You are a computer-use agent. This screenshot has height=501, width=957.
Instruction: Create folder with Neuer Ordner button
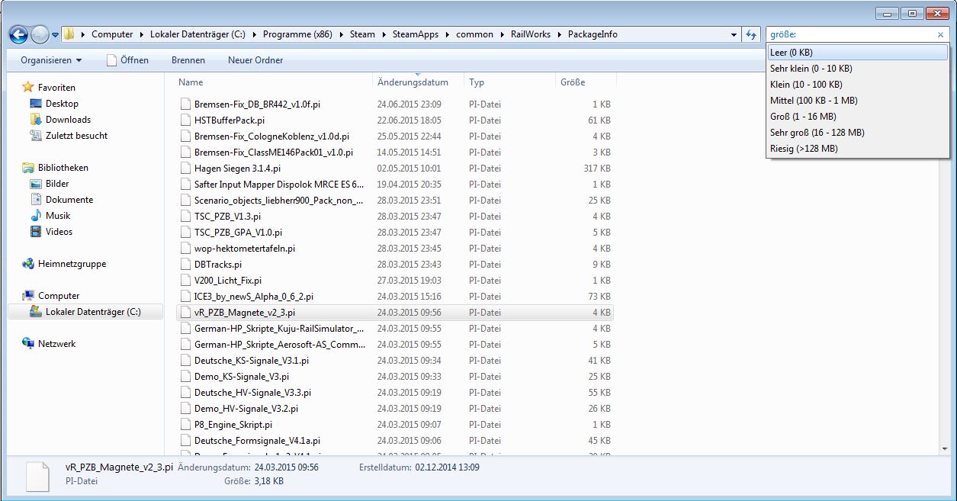pos(255,60)
